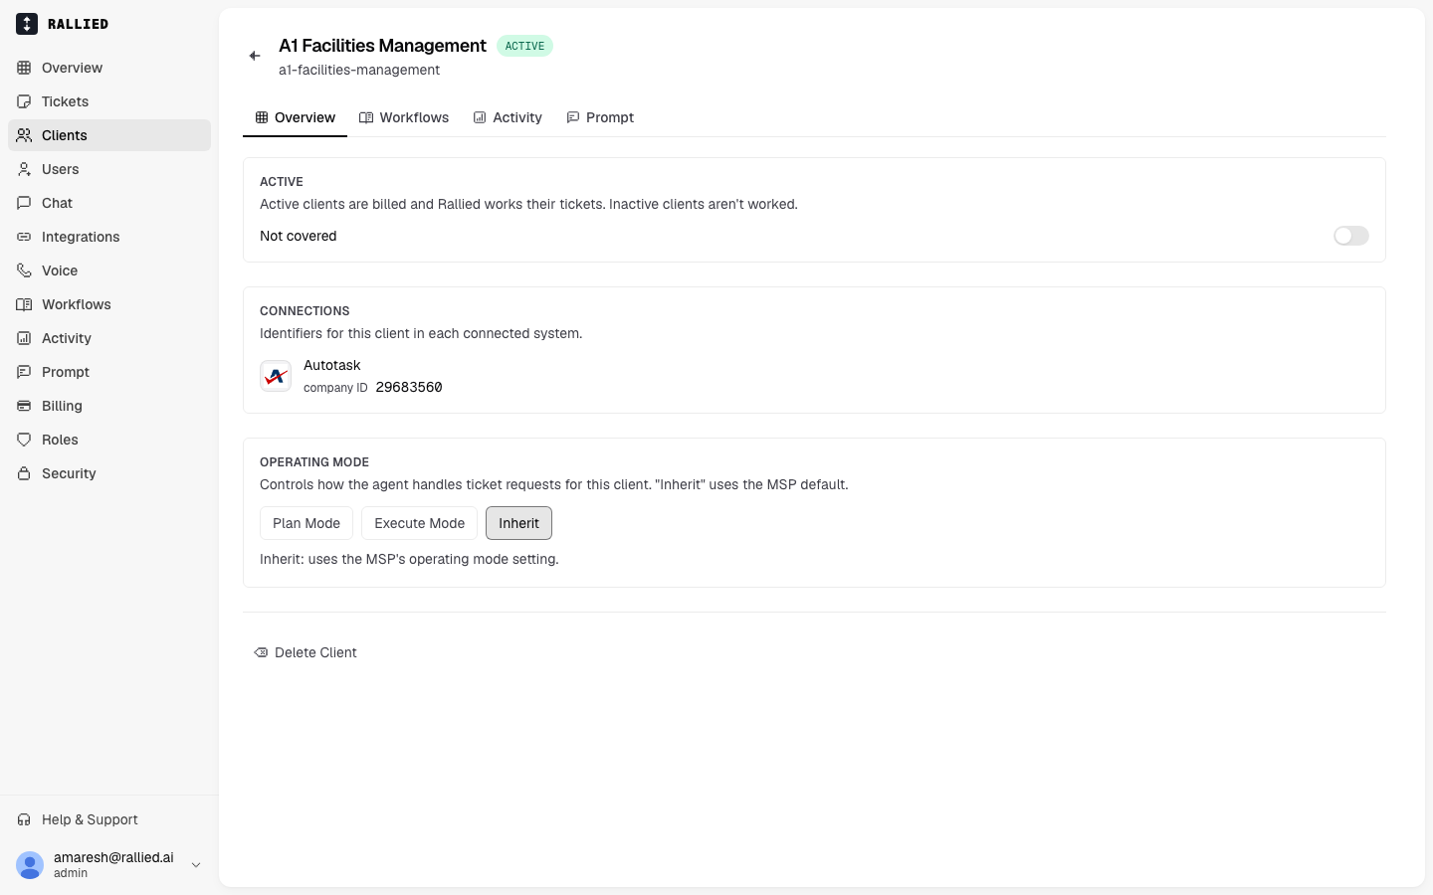Go back using the left arrow
Viewport: 1433px width, 895px height.
tap(255, 56)
